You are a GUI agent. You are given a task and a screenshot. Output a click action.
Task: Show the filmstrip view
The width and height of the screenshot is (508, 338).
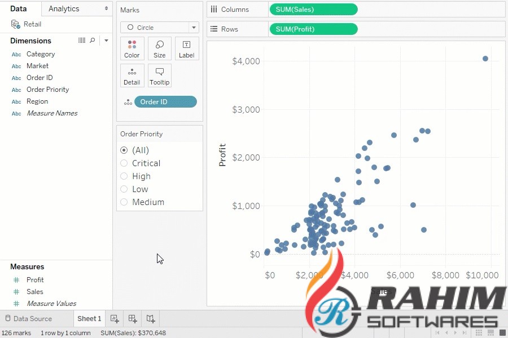491,332
